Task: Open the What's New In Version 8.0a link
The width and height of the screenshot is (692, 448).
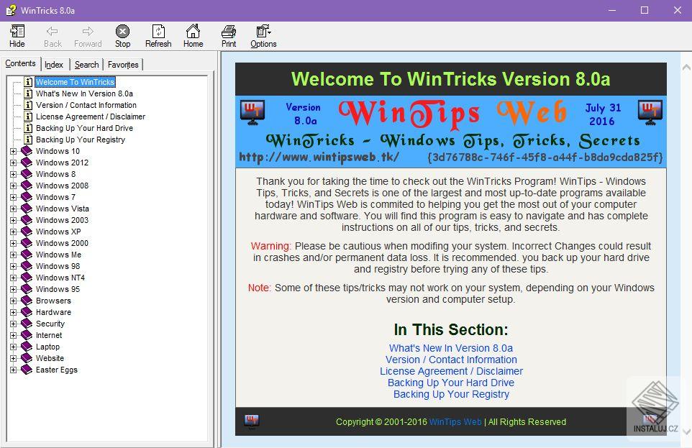Action: coord(450,348)
